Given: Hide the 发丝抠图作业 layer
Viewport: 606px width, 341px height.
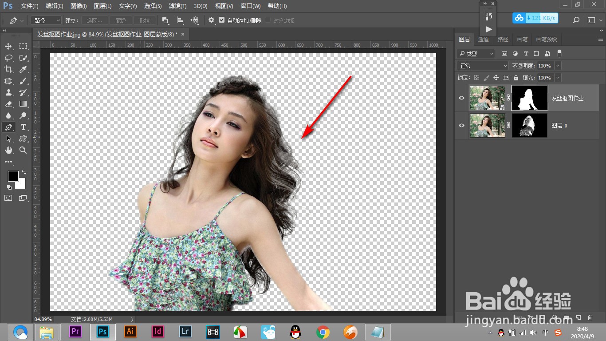Looking at the screenshot, I should [461, 98].
